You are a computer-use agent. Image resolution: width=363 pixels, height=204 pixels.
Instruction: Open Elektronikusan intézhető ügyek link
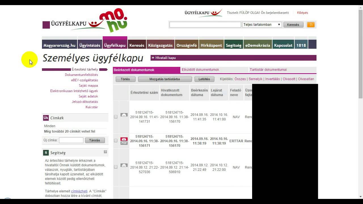click(x=74, y=91)
